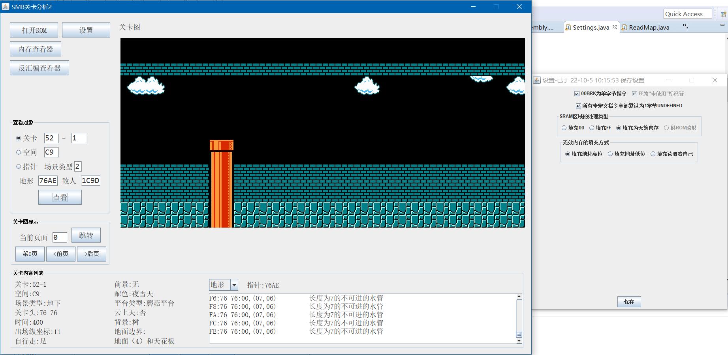
Task: Open the 内存查看器 memory viewer
Action: (x=36, y=49)
